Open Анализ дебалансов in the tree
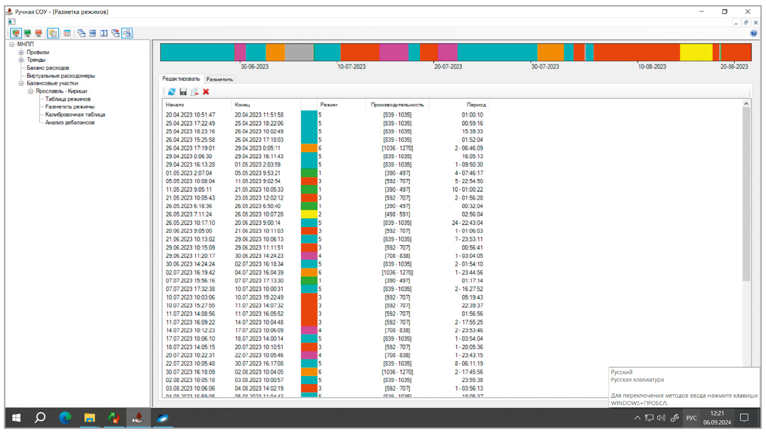766x432 pixels. (70, 123)
